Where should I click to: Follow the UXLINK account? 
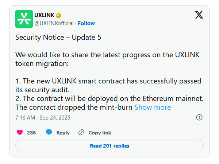[x=86, y=23]
